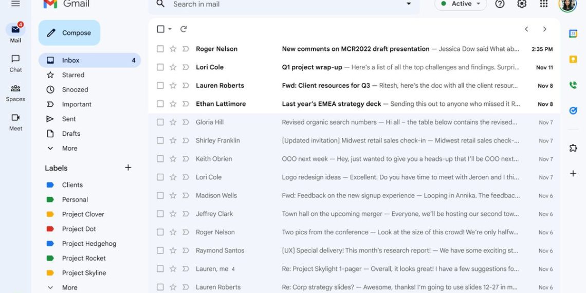Star the Madison Wells email
Screen dimensions: 586x293
click(x=173, y=195)
